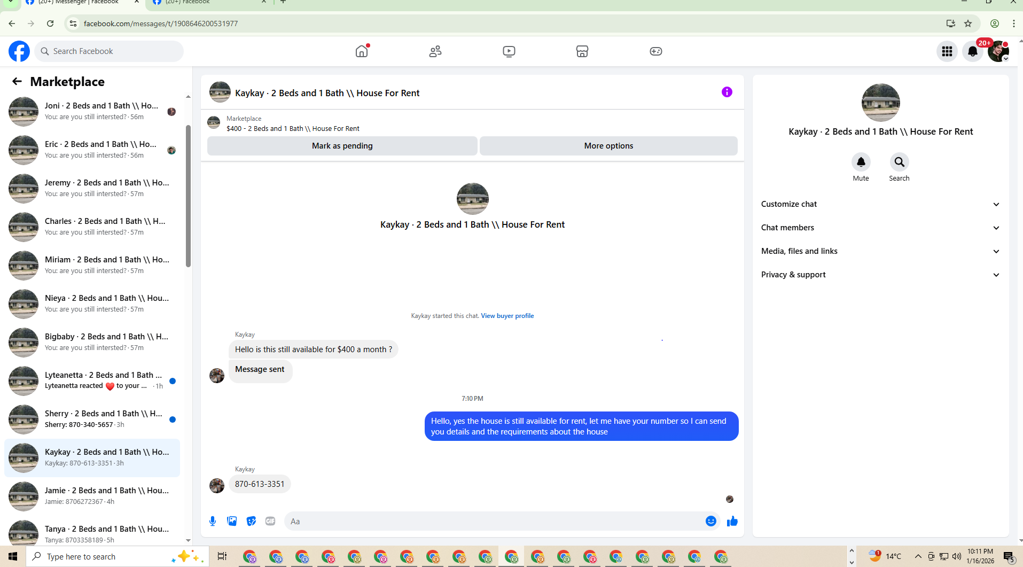
Task: View site information icon in address bar
Action: pos(73,24)
